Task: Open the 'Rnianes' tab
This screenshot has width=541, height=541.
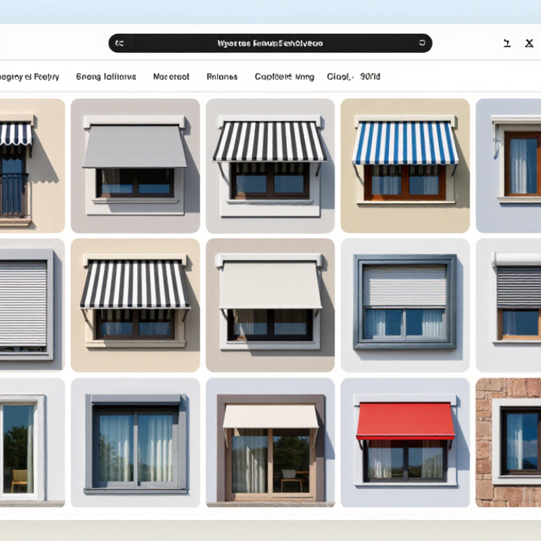Action: coord(222,76)
